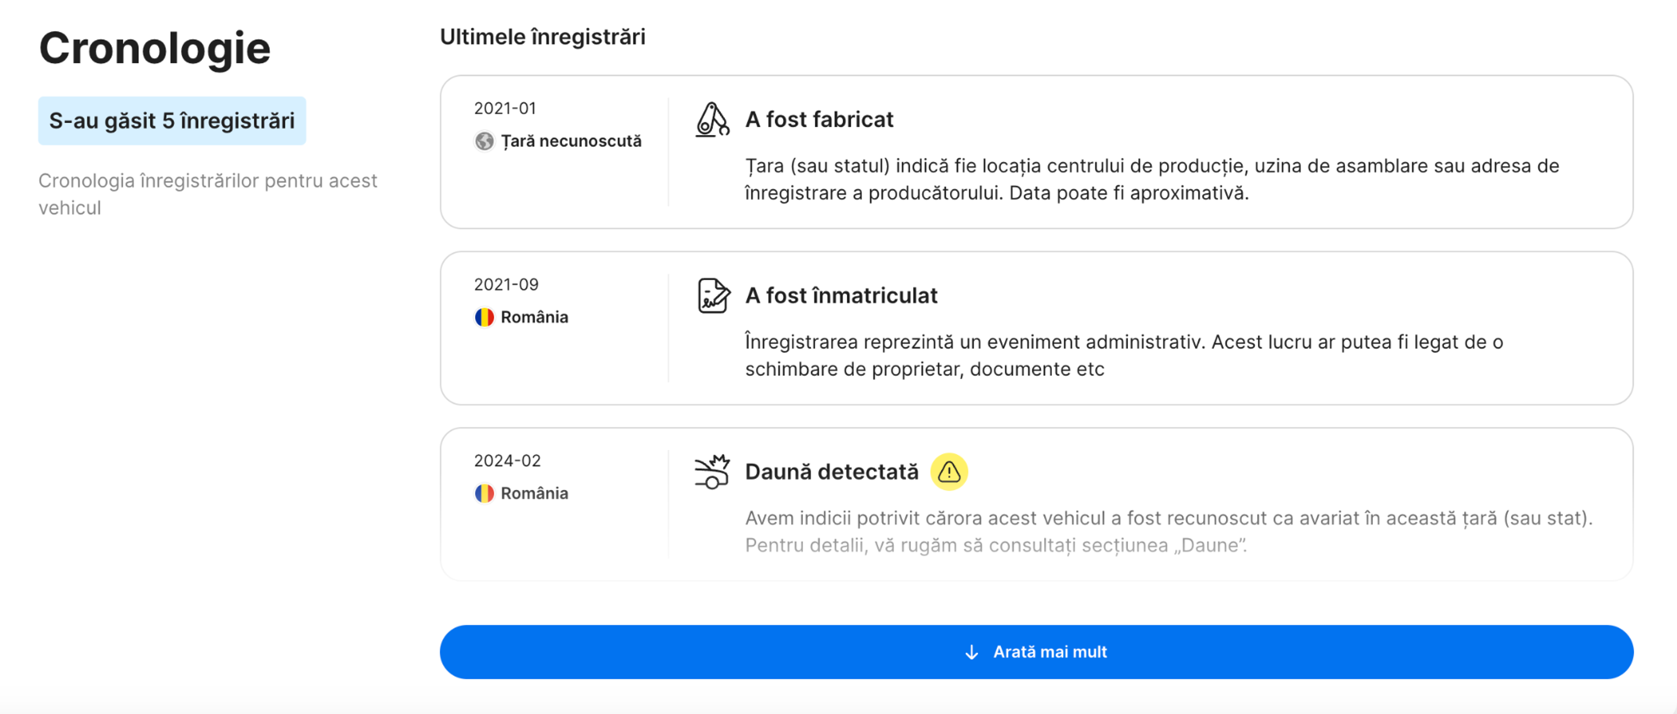Click the date 2021-01
The width and height of the screenshot is (1677, 714).
click(504, 109)
